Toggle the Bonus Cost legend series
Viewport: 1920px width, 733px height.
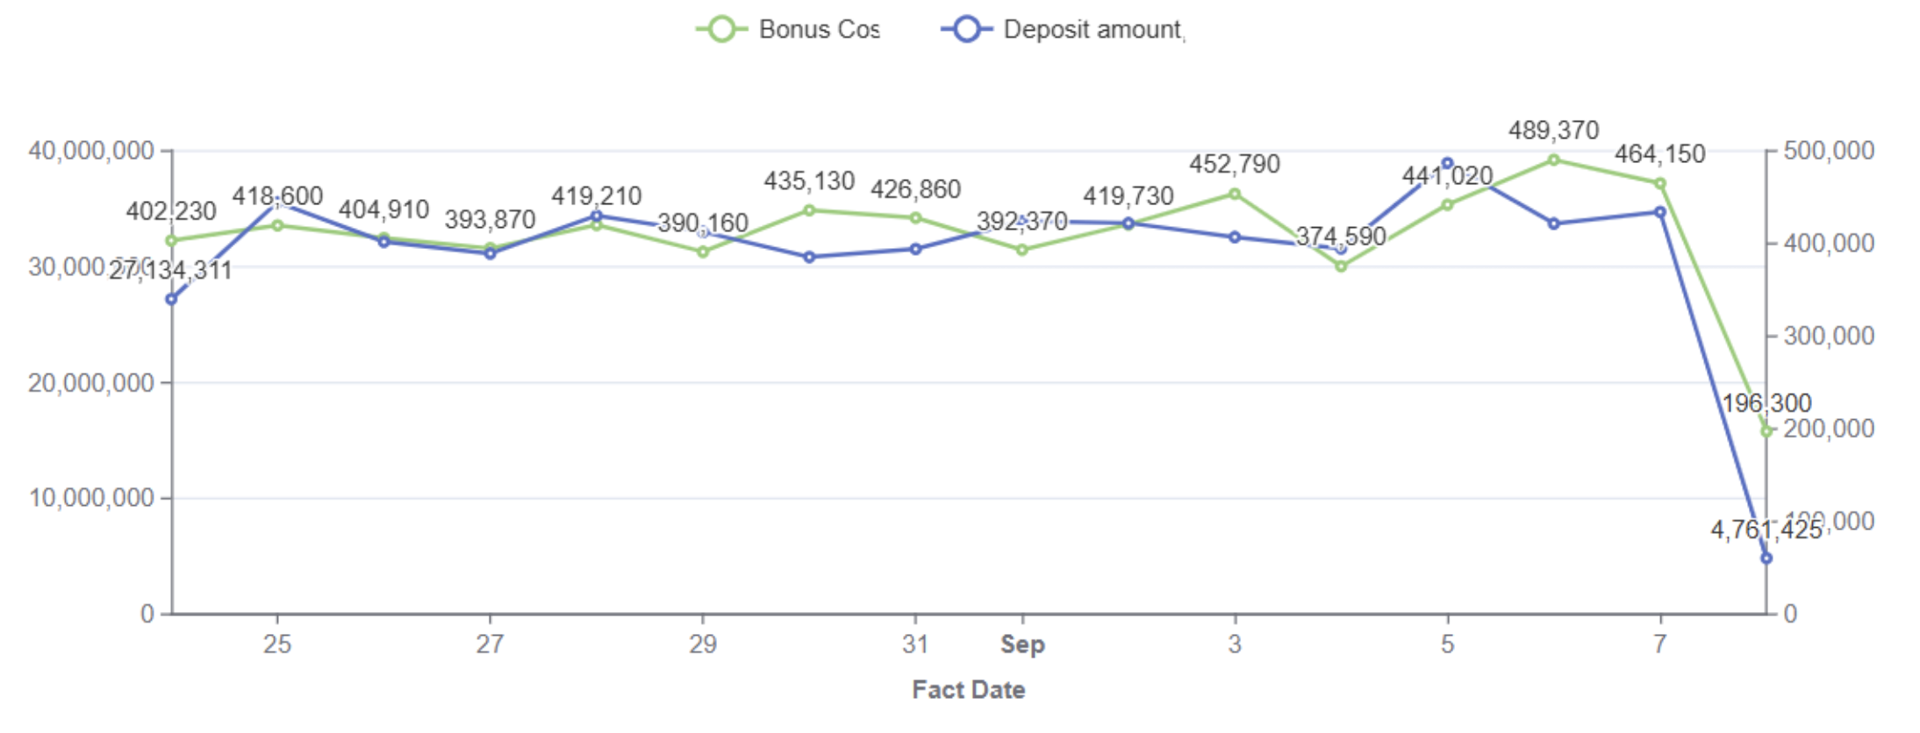coord(787,30)
